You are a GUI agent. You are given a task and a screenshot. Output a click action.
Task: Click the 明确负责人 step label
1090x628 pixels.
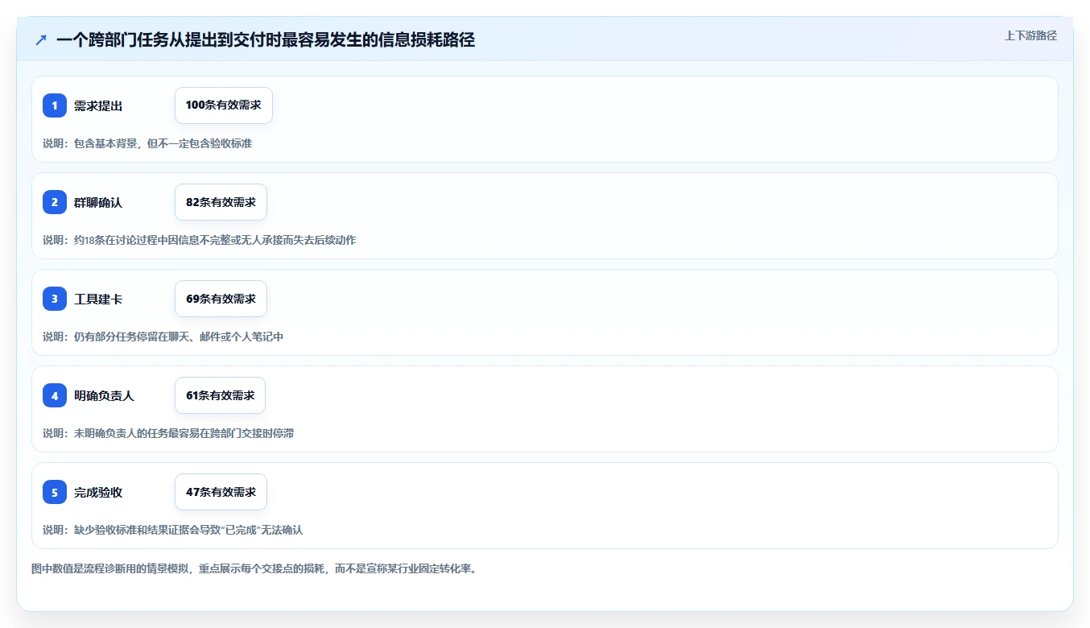(x=104, y=396)
